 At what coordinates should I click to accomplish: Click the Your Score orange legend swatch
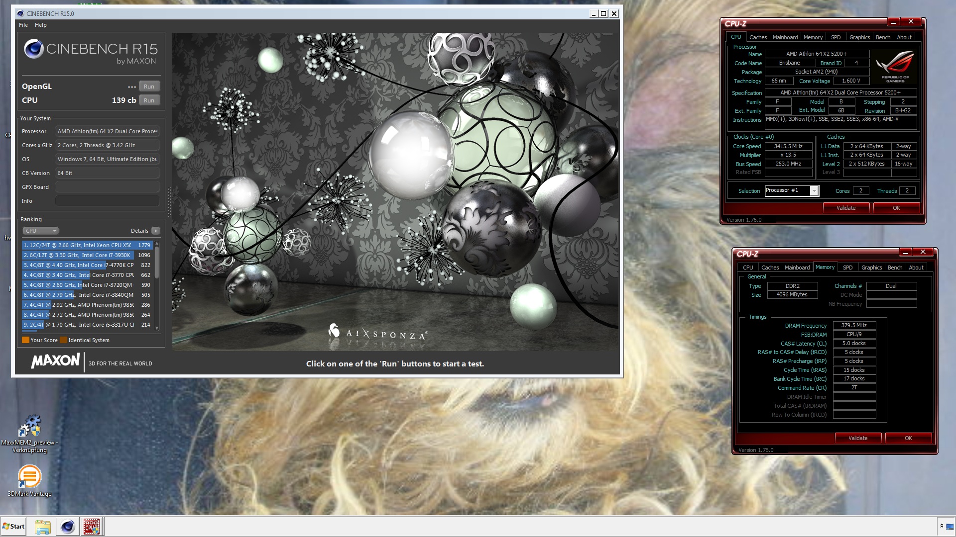coord(25,340)
